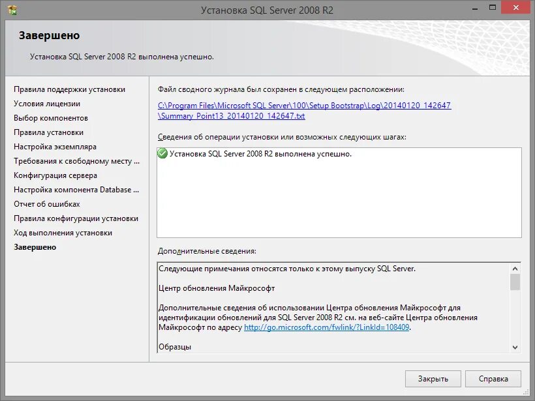Select the Выбор компонентов step

[51, 118]
